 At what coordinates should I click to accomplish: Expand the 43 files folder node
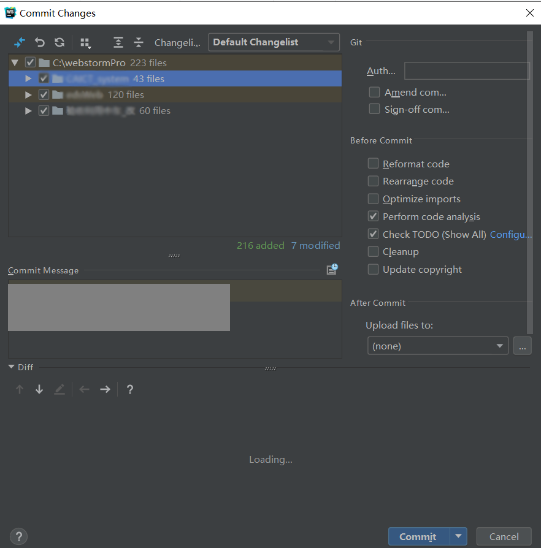[x=28, y=78]
